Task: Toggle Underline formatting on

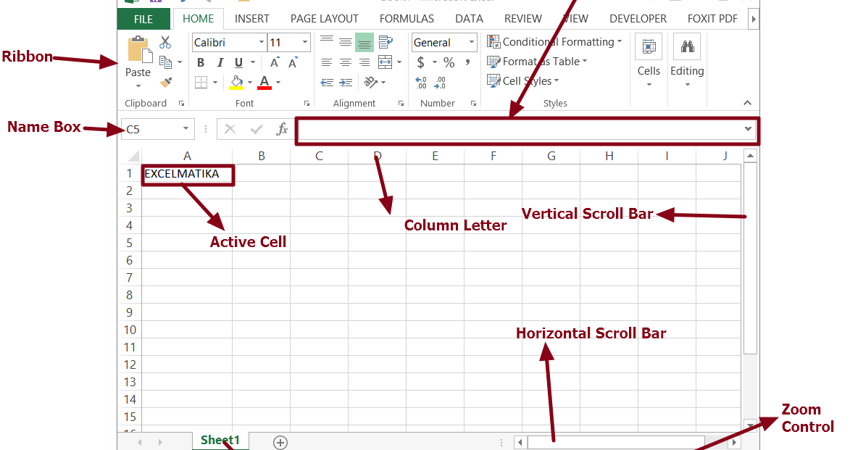Action: click(237, 62)
